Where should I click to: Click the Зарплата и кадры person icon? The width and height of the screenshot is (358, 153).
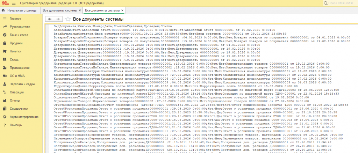(4, 84)
